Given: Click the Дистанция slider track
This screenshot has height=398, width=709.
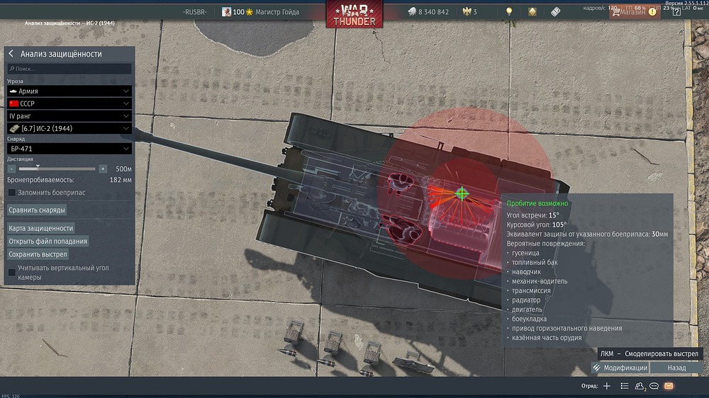Looking at the screenshot, I should pos(57,169).
